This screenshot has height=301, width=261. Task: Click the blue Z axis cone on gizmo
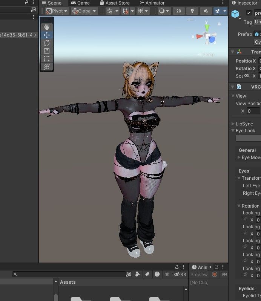[212, 40]
